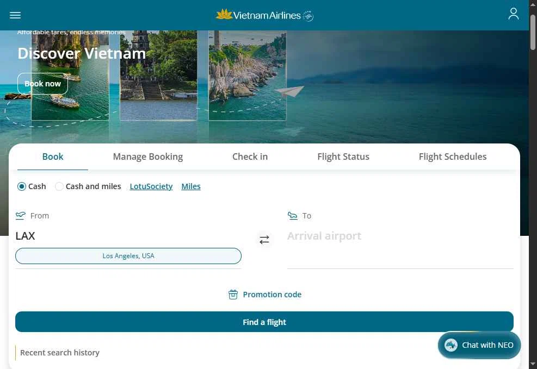Click the gift icon beside Promotion code
The width and height of the screenshot is (537, 369).
[233, 295]
